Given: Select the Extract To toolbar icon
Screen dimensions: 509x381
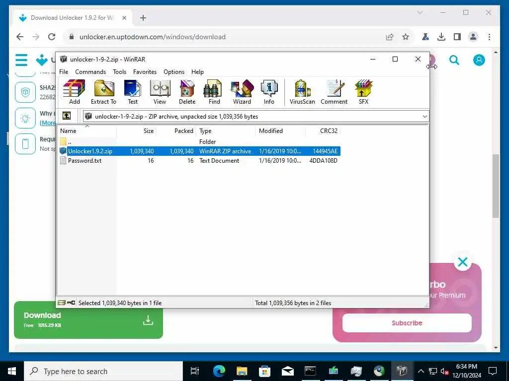Looking at the screenshot, I should (103, 92).
